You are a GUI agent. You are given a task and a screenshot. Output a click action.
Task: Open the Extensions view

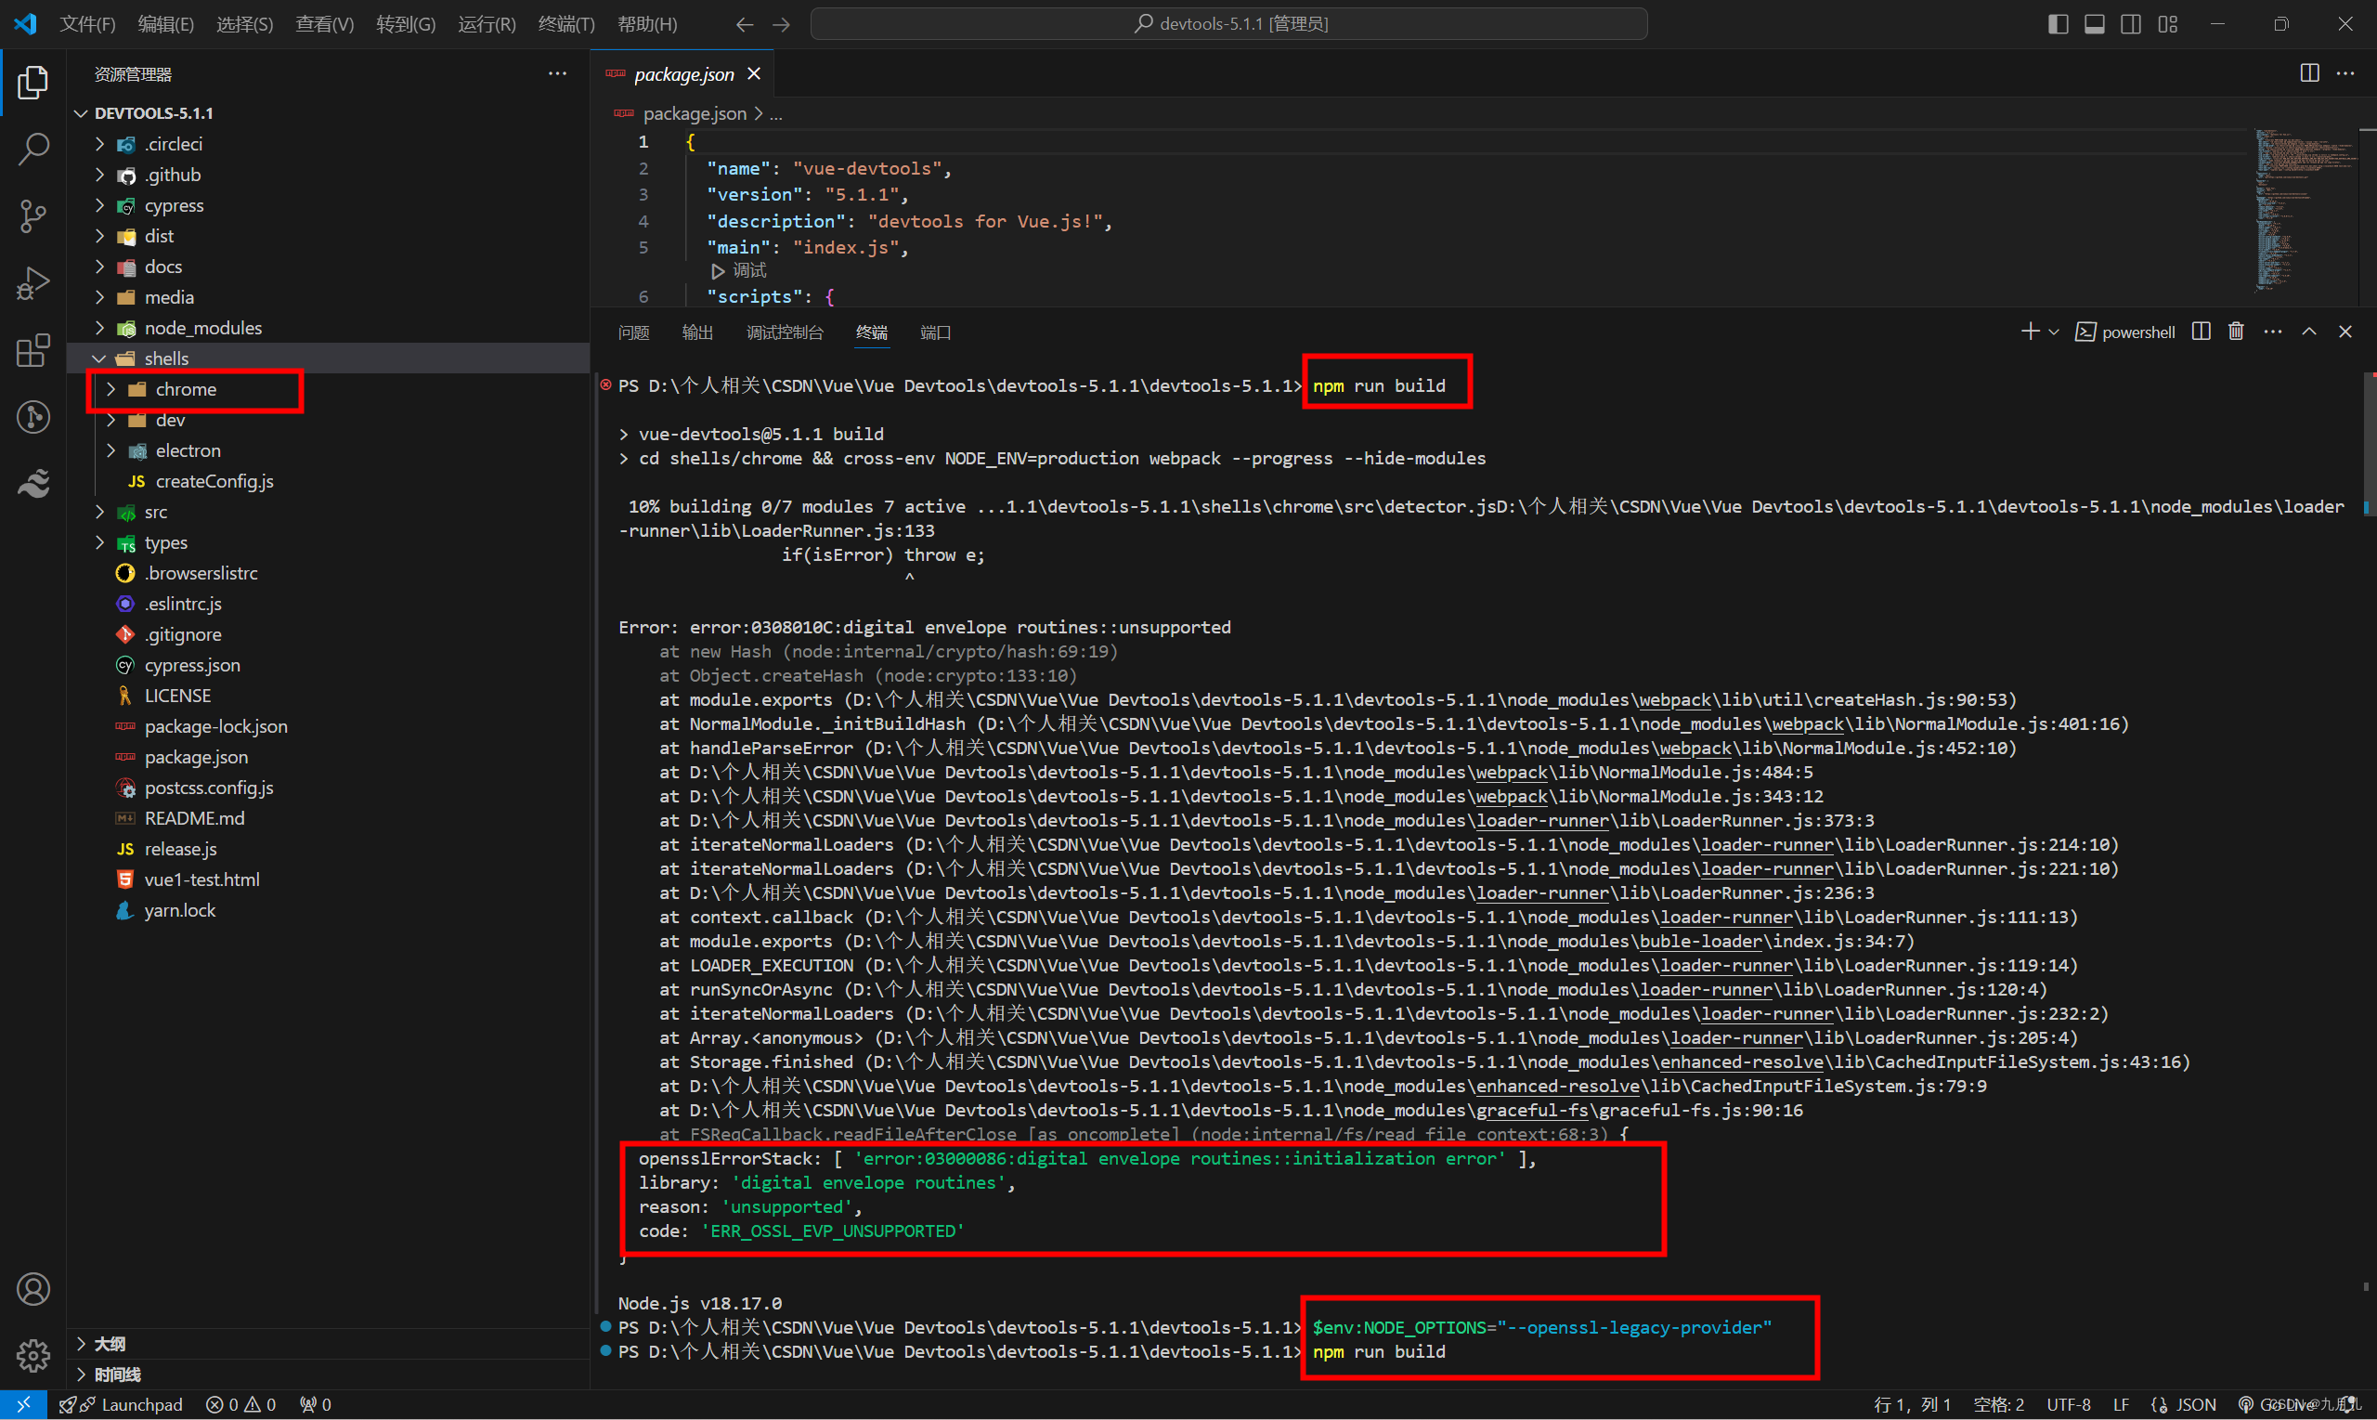(x=33, y=351)
